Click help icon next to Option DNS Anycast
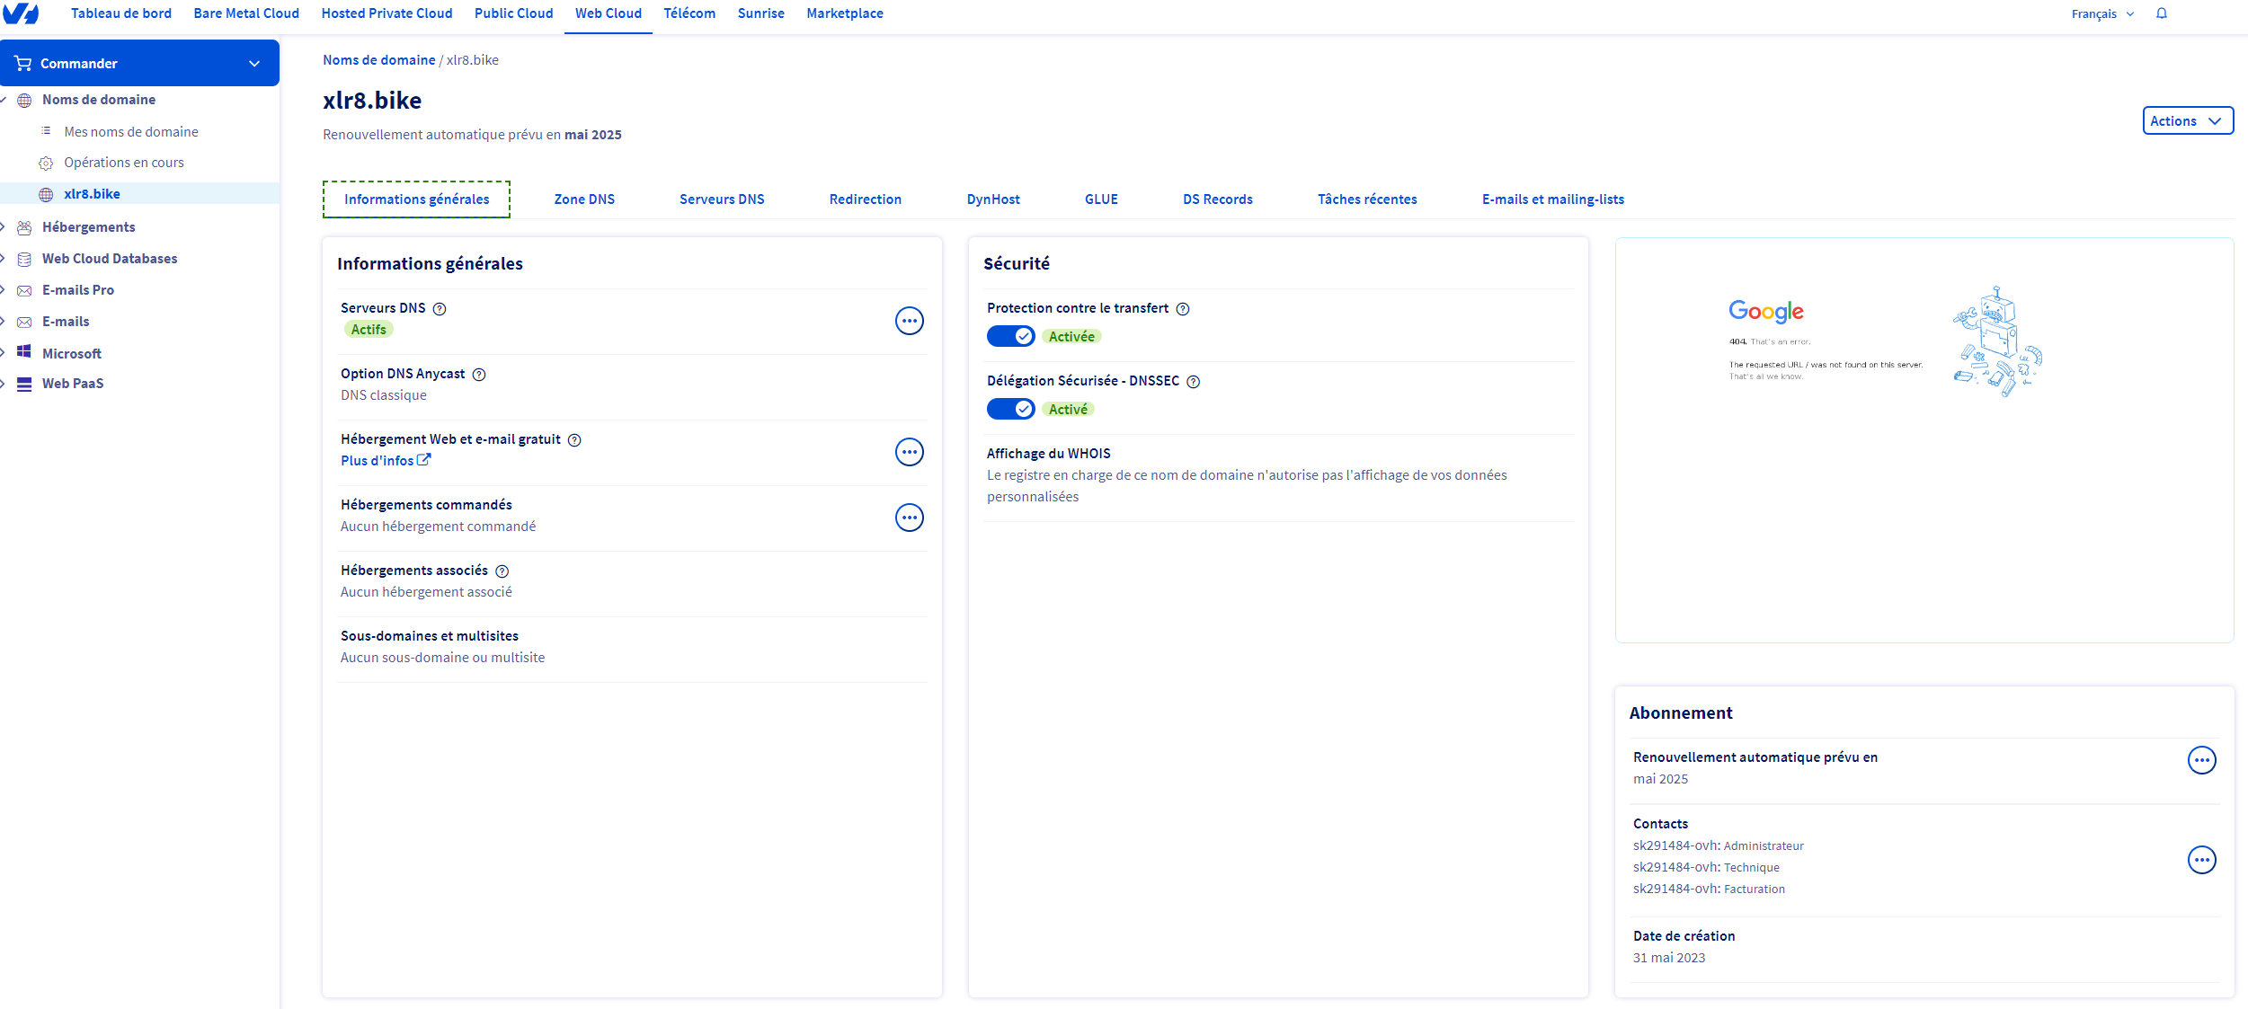 (x=479, y=375)
